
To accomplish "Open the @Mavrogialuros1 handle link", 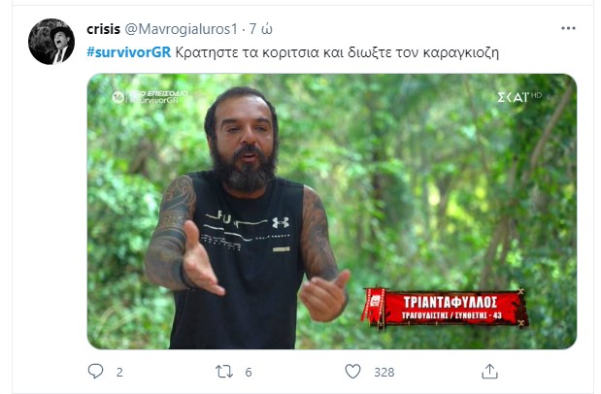I will tap(182, 29).
